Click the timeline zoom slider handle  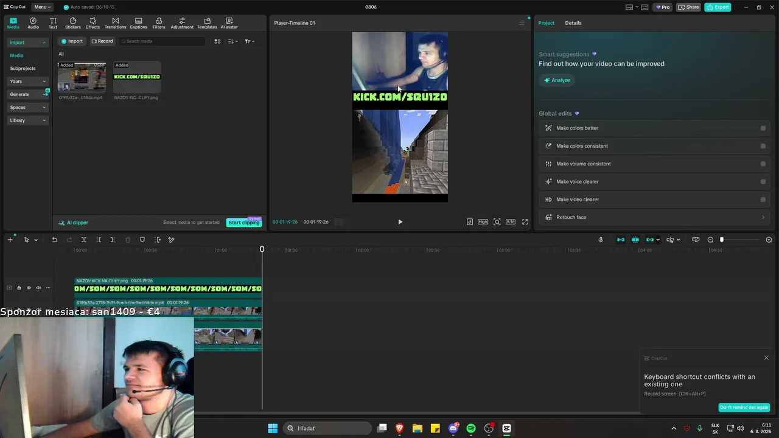pyautogui.click(x=722, y=240)
